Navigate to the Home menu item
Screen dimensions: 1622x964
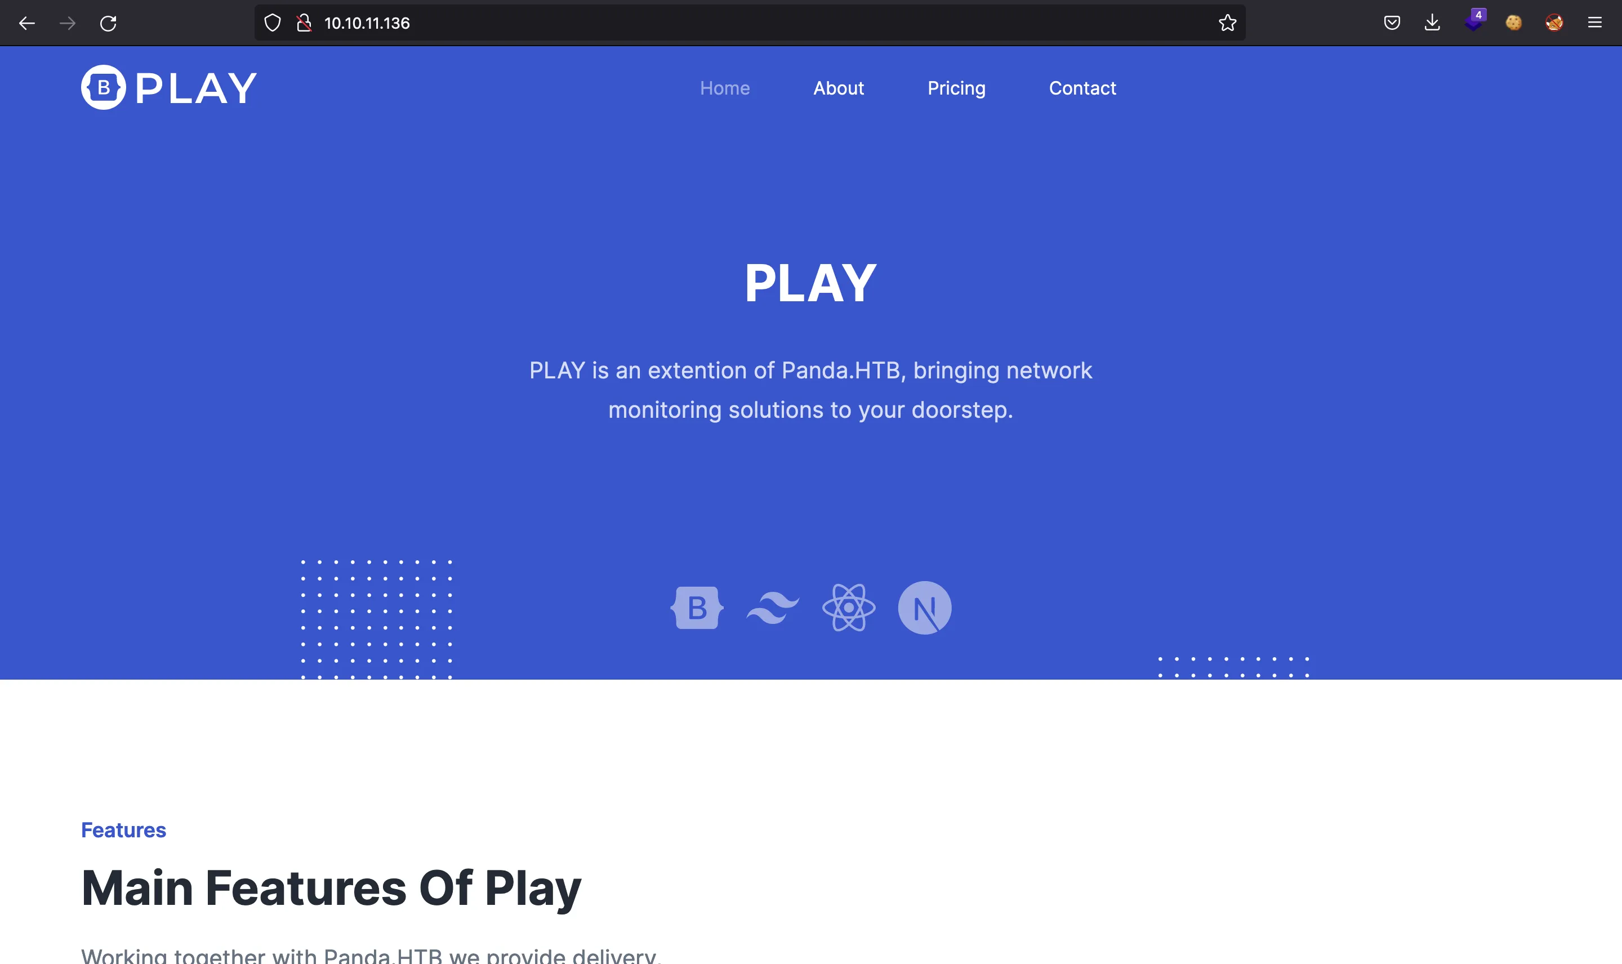(x=725, y=88)
